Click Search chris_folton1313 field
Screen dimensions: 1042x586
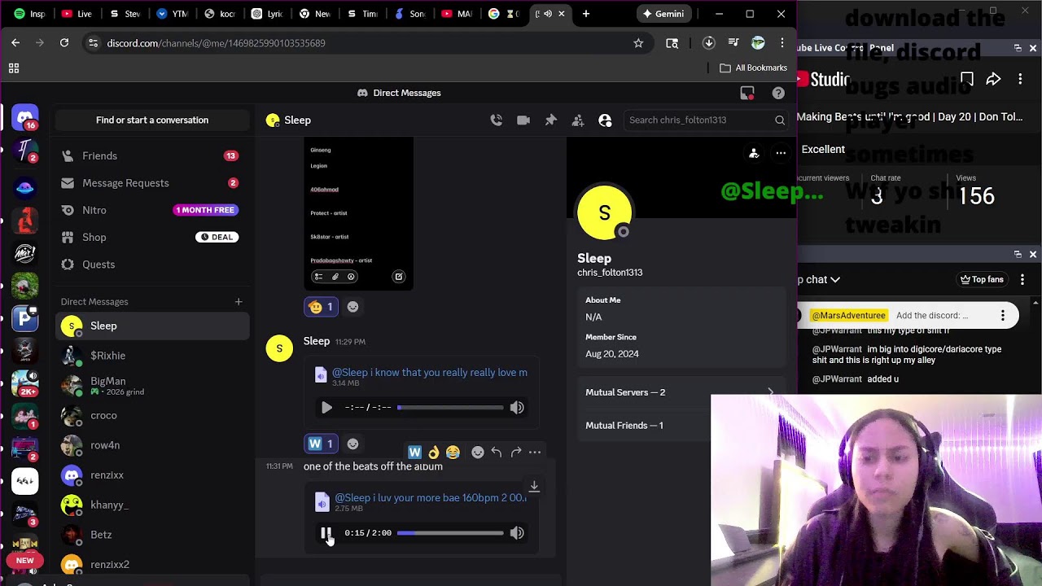point(706,120)
